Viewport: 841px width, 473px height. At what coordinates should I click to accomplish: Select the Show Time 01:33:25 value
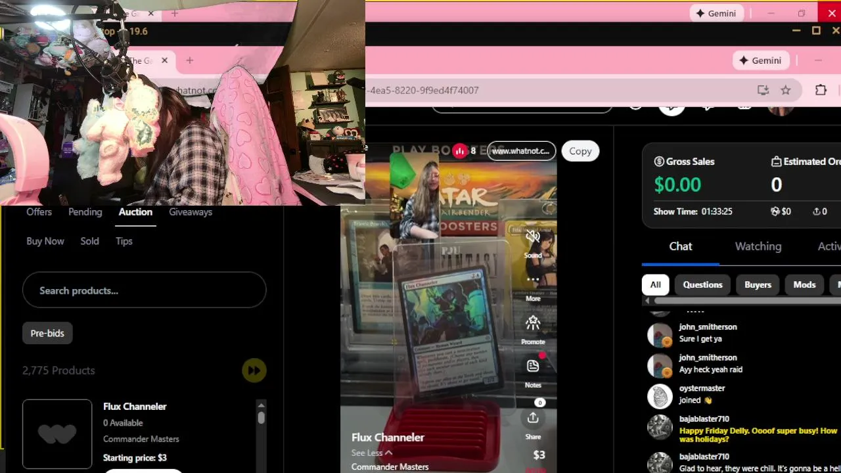716,212
